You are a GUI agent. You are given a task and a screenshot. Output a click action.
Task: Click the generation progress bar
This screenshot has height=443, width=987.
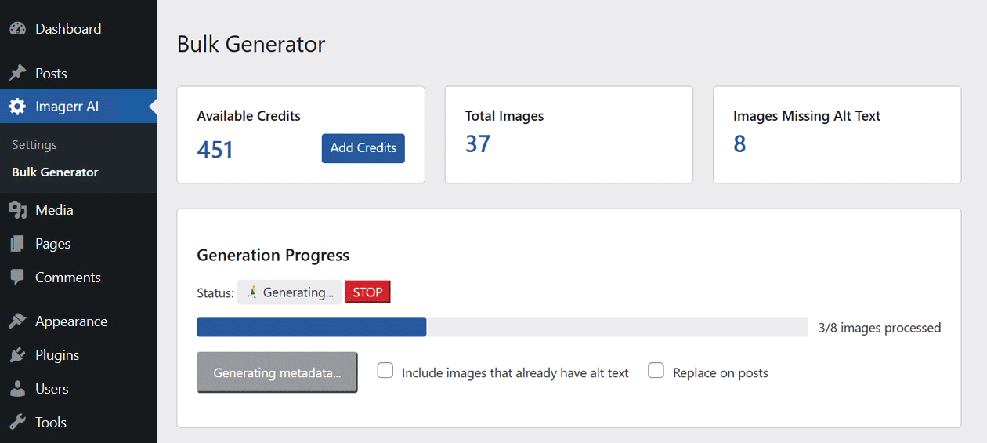click(502, 327)
